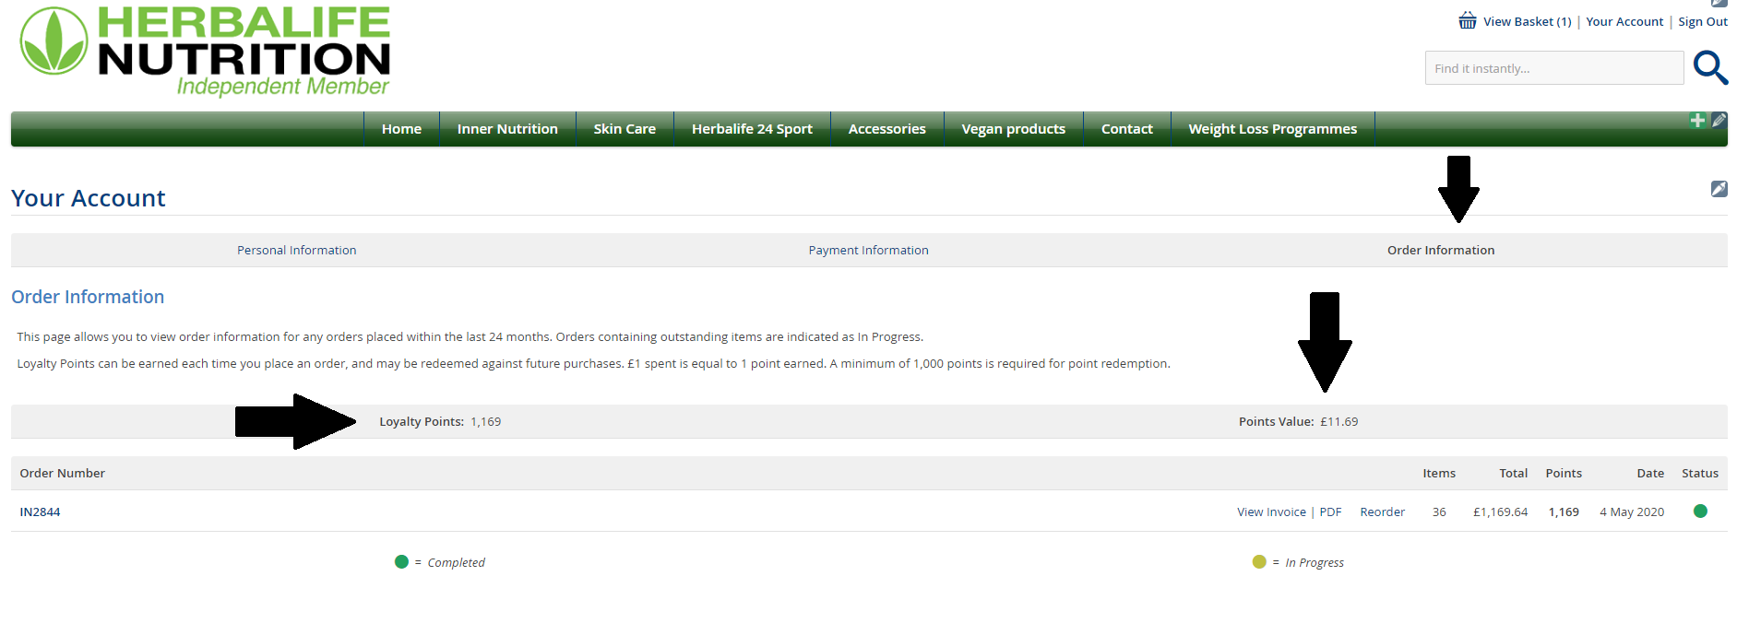Image resolution: width=1737 pixels, height=635 pixels.
Task: Click the shopping basket icon
Action: (1467, 20)
